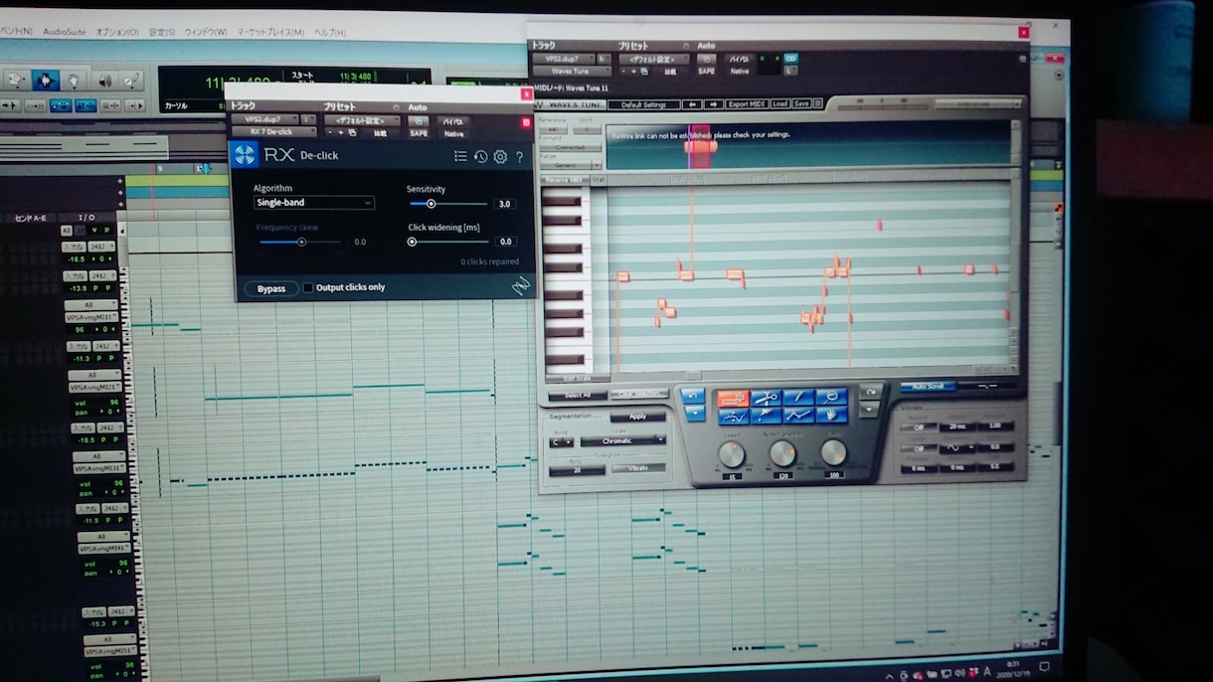Toggle Synth vibrato Off button
The image size is (1213, 682).
(919, 448)
